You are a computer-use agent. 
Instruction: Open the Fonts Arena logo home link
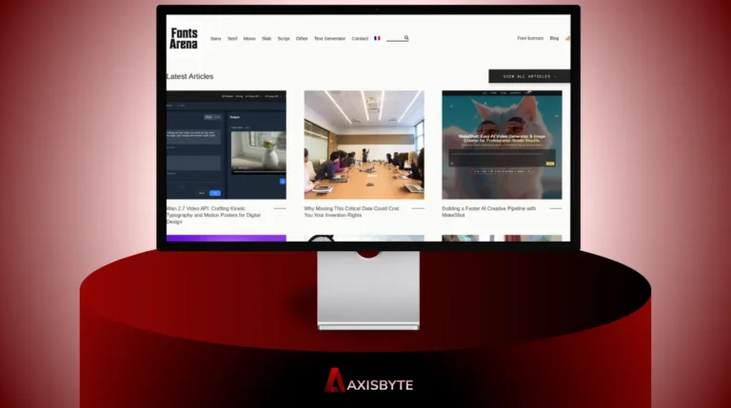(183, 39)
